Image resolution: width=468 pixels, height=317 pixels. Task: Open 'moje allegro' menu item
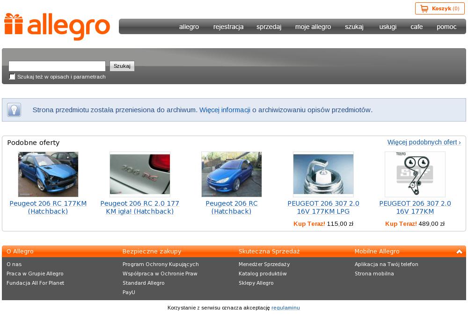[313, 27]
